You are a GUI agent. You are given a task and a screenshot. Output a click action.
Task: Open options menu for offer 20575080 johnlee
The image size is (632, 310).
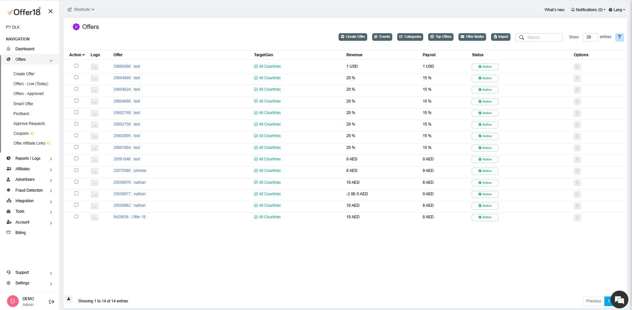[577, 171]
